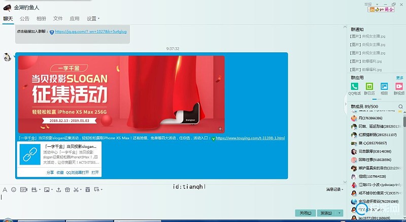Screen dimensions: 406x222
Task: Click the red SLOGAN banner image
Action: (x=121, y=94)
